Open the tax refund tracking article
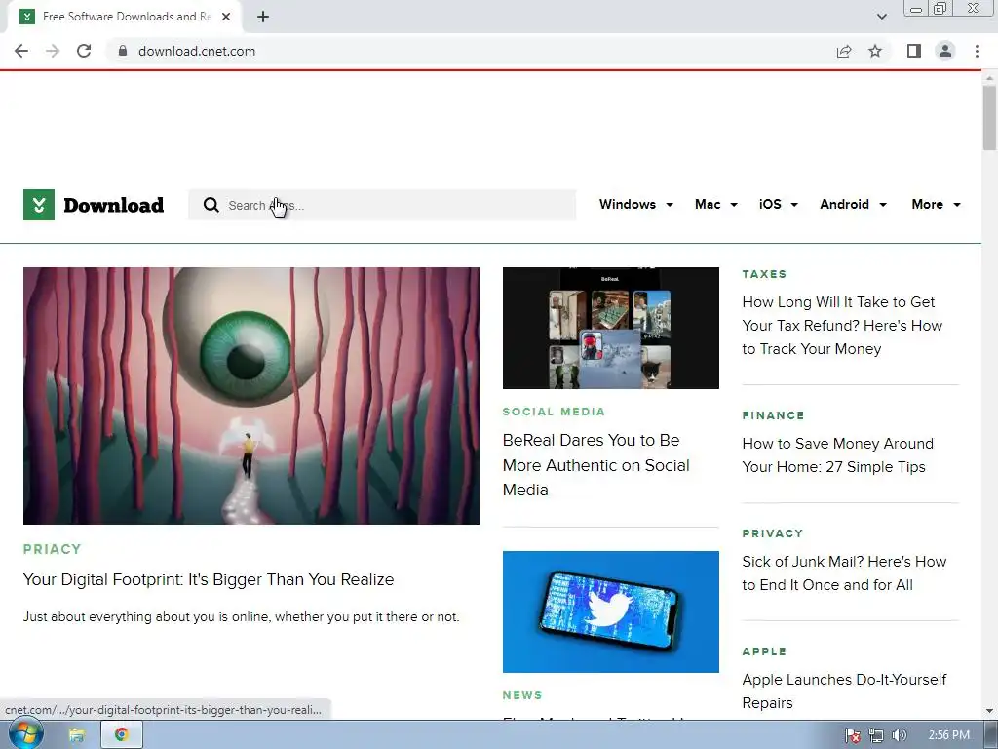Viewport: 998px width, 749px height. pos(842,326)
